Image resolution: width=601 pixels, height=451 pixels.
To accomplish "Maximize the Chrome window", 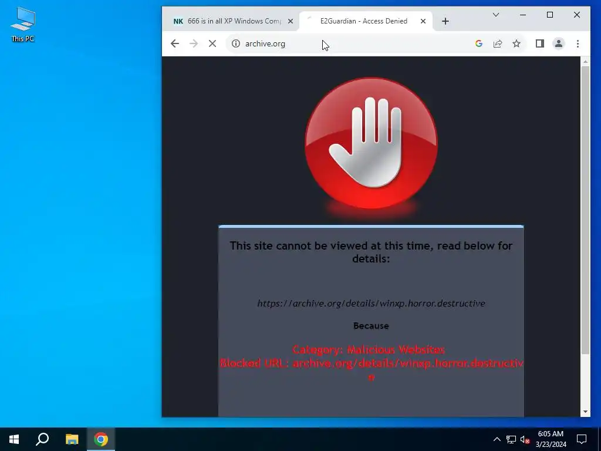I will [549, 15].
